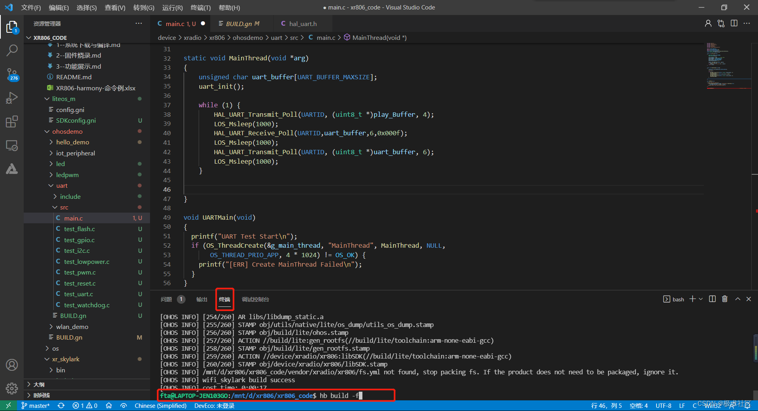Open the Run and Debug view
This screenshot has height=411, width=758.
pos(12,97)
